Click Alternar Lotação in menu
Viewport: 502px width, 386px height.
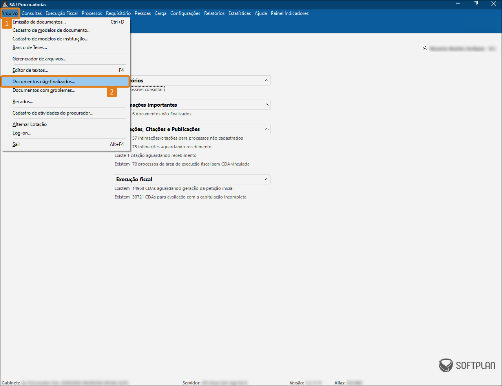(x=29, y=124)
